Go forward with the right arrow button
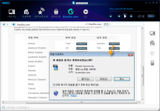160x111 pixels. click(7, 24)
